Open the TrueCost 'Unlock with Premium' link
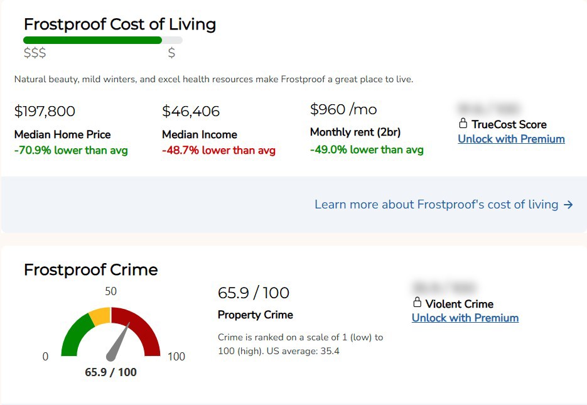The width and height of the screenshot is (587, 405). point(511,139)
